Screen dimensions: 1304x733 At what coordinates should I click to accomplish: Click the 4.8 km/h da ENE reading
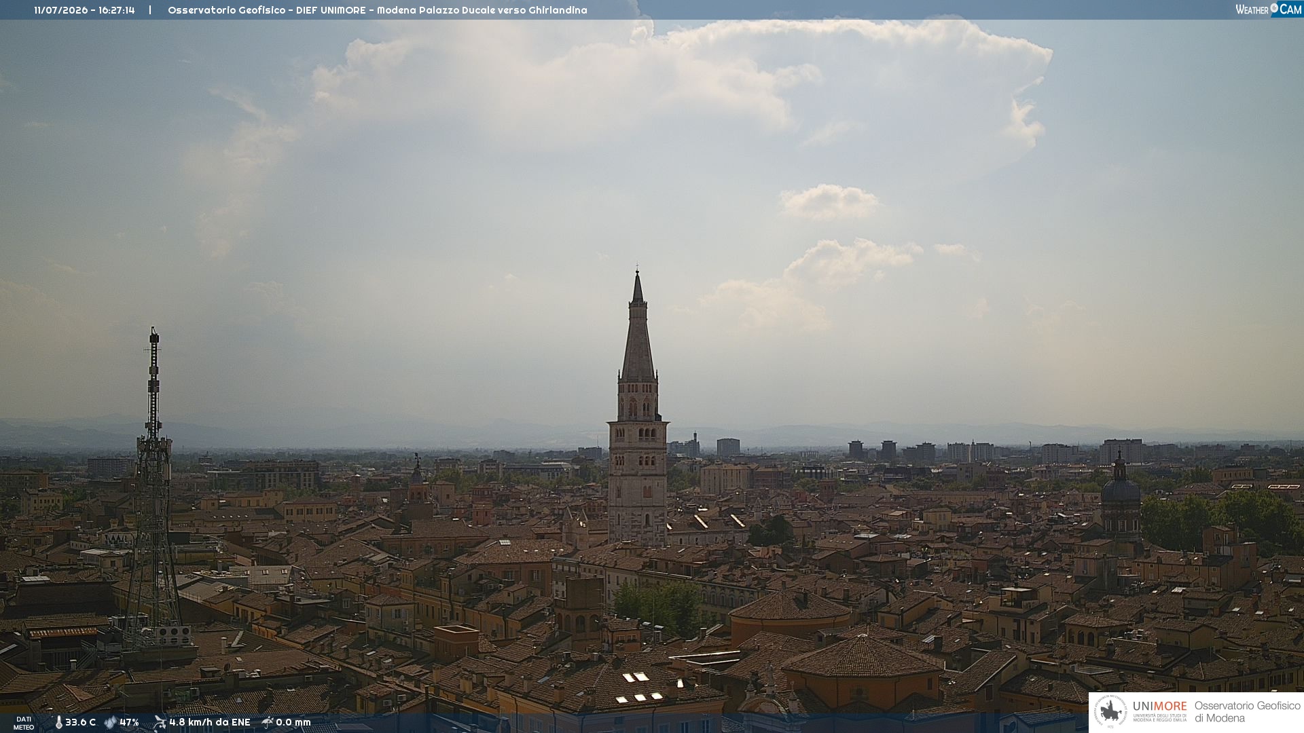coord(210,723)
